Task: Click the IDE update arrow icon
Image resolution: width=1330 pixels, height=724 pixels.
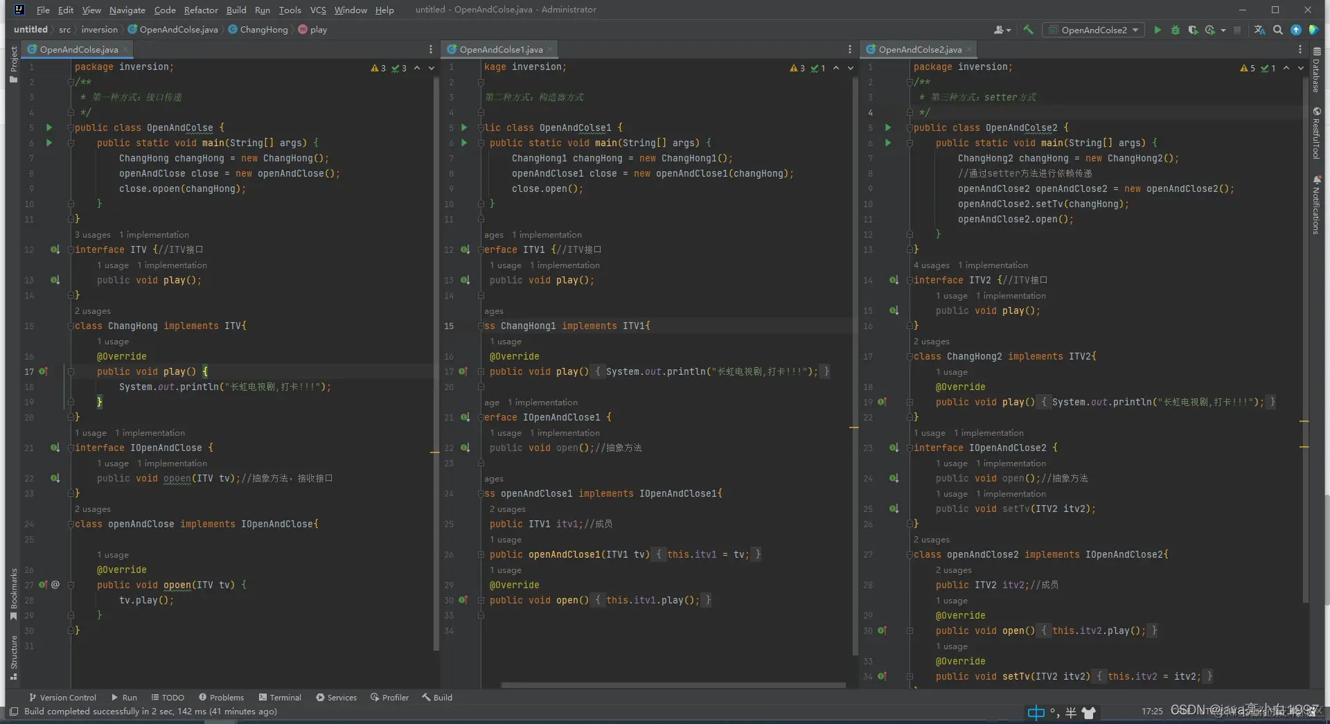Action: click(x=1296, y=30)
